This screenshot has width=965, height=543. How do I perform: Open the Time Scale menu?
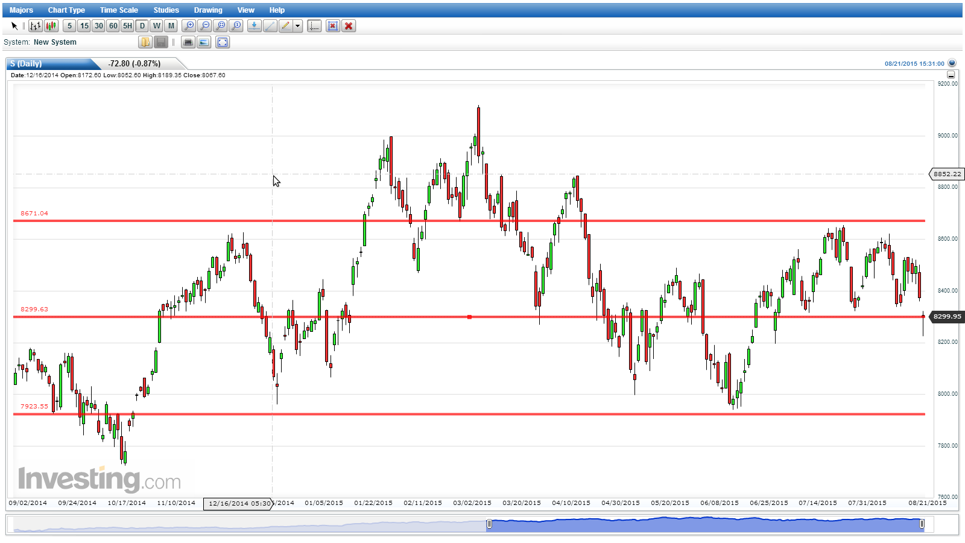119,10
